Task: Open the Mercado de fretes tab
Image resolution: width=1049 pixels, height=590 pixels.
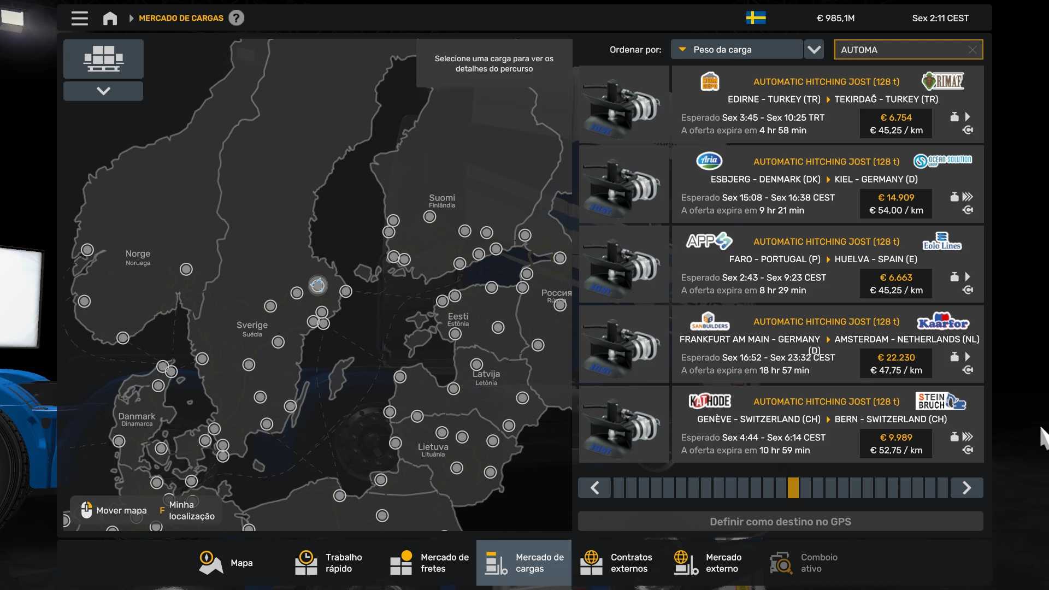Action: coord(429,563)
